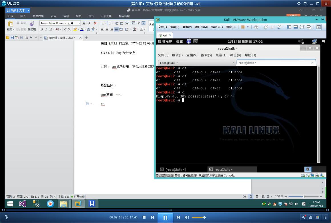
Task: Launch terminal from Kali top panel icon
Action: 196,41
